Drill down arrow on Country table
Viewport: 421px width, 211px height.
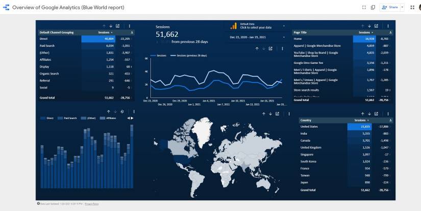[369, 114]
